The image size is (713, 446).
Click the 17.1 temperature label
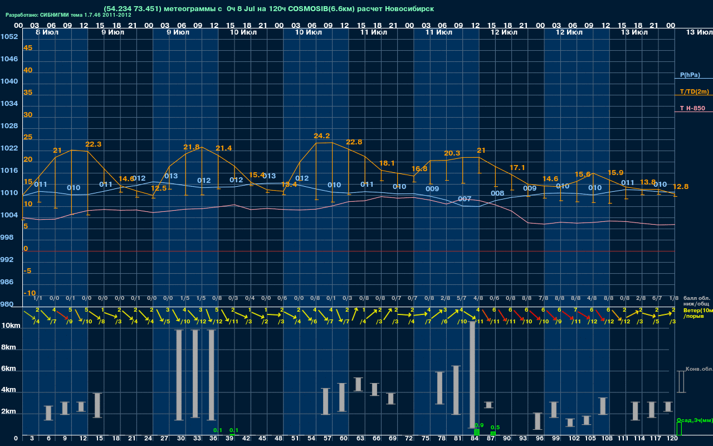click(517, 167)
